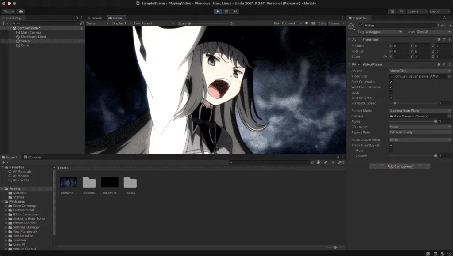The width and height of the screenshot is (453, 256).
Task: Click the Playback Speed slider handle
Action: pos(395,103)
